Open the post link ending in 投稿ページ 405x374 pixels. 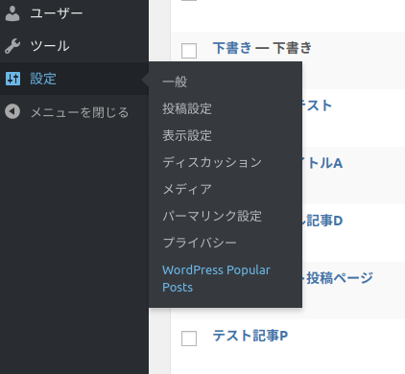coord(338,278)
